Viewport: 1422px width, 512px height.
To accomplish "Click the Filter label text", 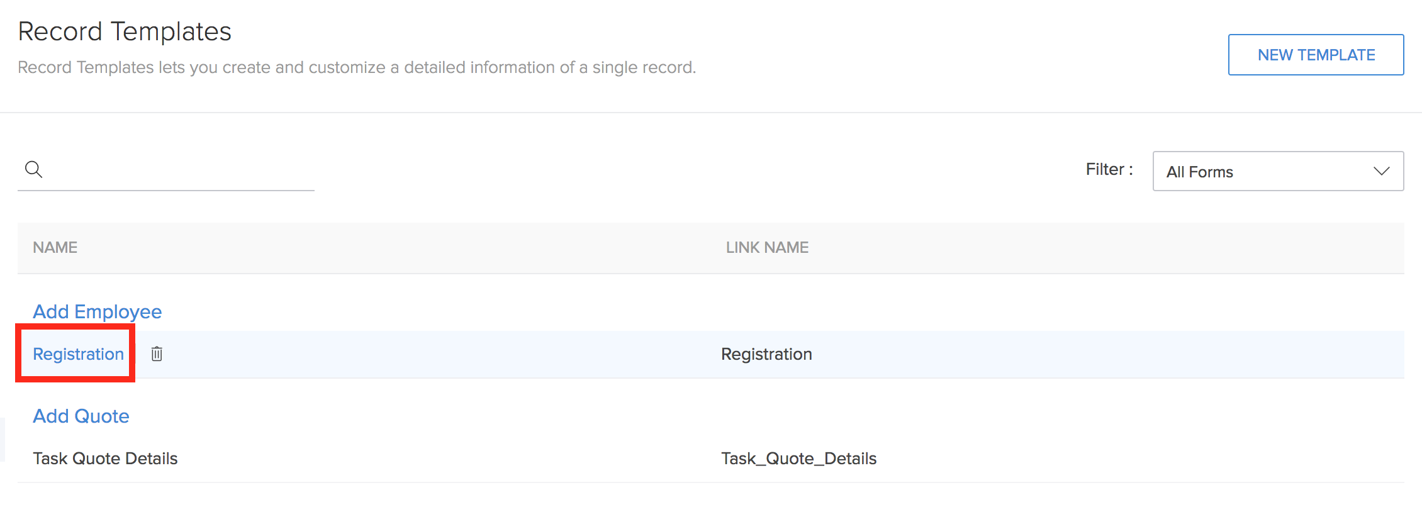I will point(1109,169).
